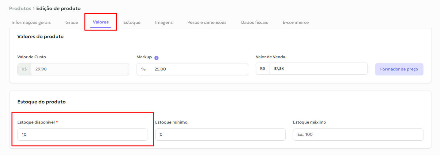Click the % prefix on Markup
440x155 pixels.
point(143,69)
